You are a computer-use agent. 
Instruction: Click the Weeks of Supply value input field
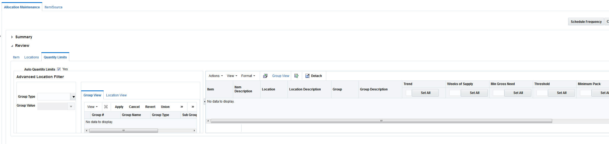point(455,93)
